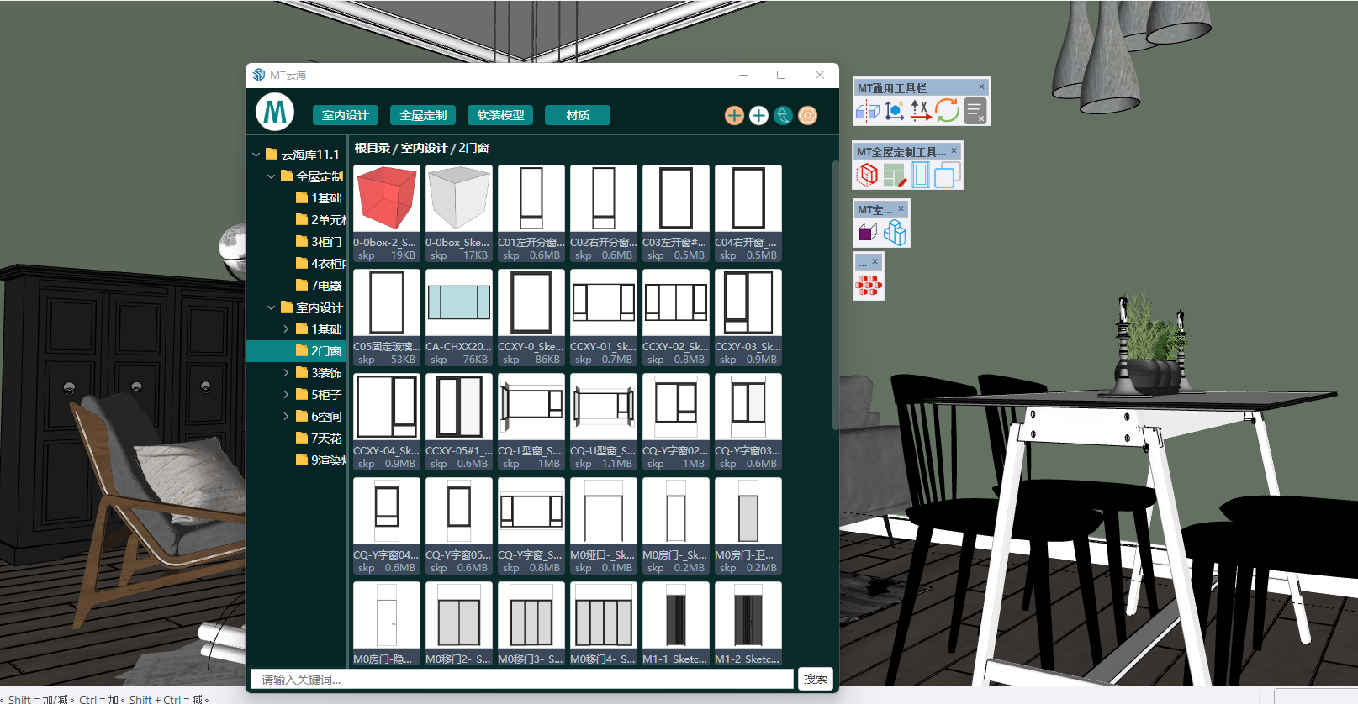The image size is (1358, 704).
Task: Open the orange gear settings icon
Action: 807,115
